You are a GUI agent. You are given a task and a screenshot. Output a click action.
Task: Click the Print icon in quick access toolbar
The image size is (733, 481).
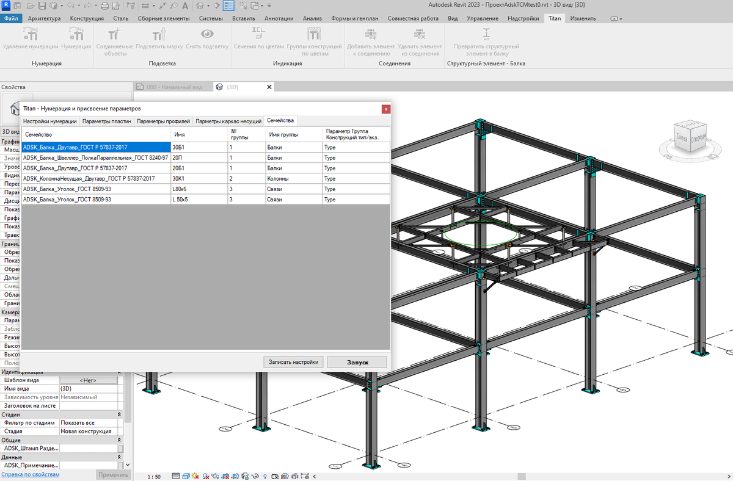click(x=104, y=6)
